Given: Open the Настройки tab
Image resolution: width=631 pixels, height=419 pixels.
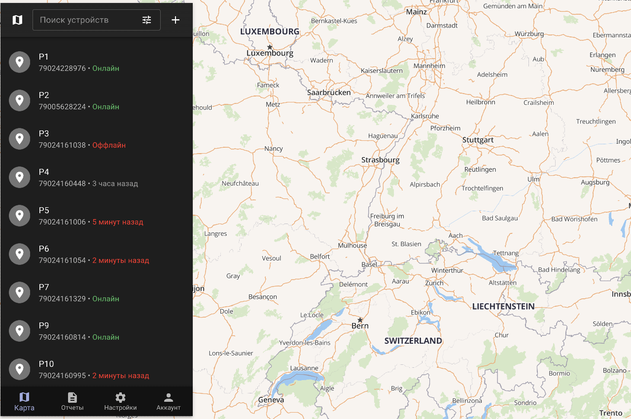Looking at the screenshot, I should coord(120,401).
